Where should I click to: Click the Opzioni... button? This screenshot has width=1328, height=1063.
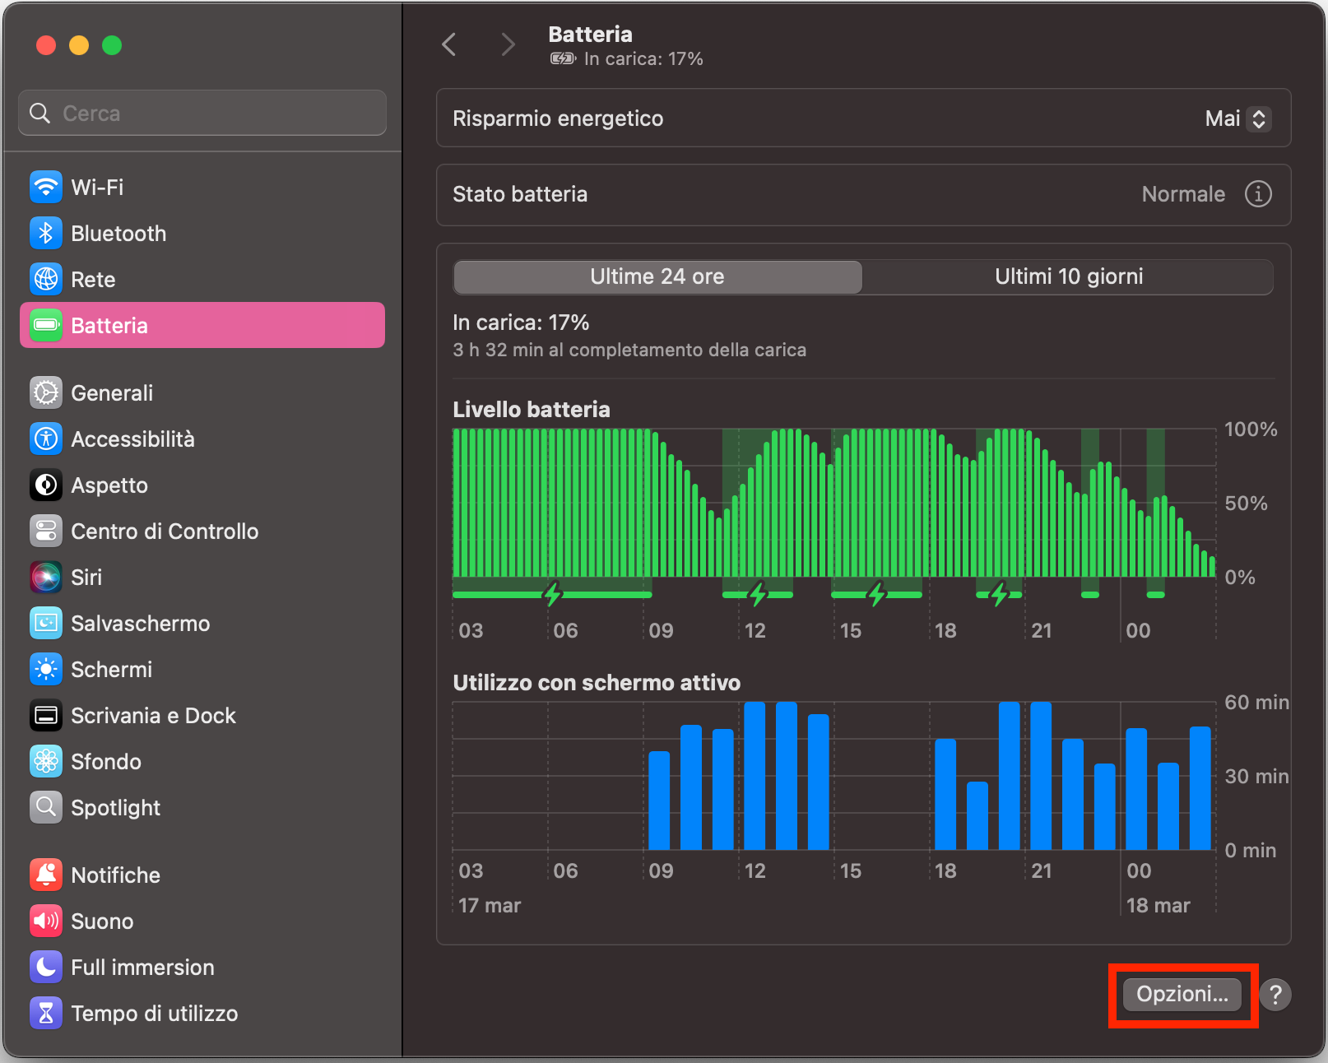tap(1182, 995)
